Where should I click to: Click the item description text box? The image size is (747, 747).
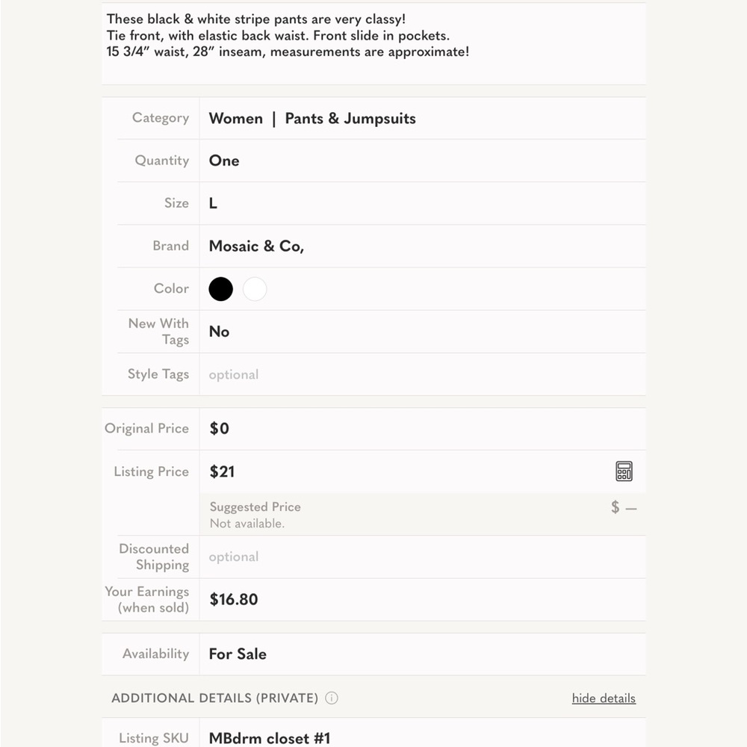coord(373,44)
